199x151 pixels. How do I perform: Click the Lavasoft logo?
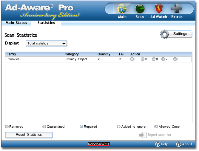[99, 144]
